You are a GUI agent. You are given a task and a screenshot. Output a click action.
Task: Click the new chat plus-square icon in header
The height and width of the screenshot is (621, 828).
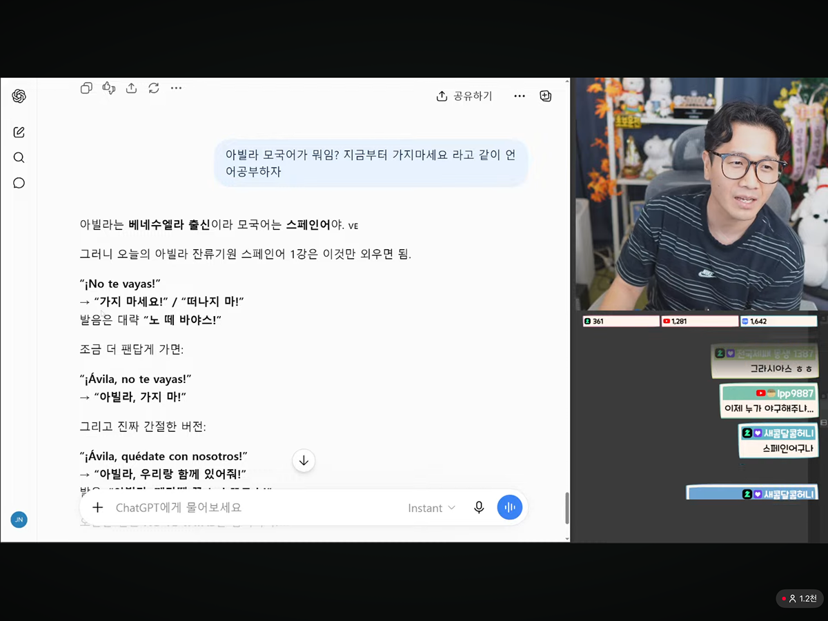pos(546,96)
